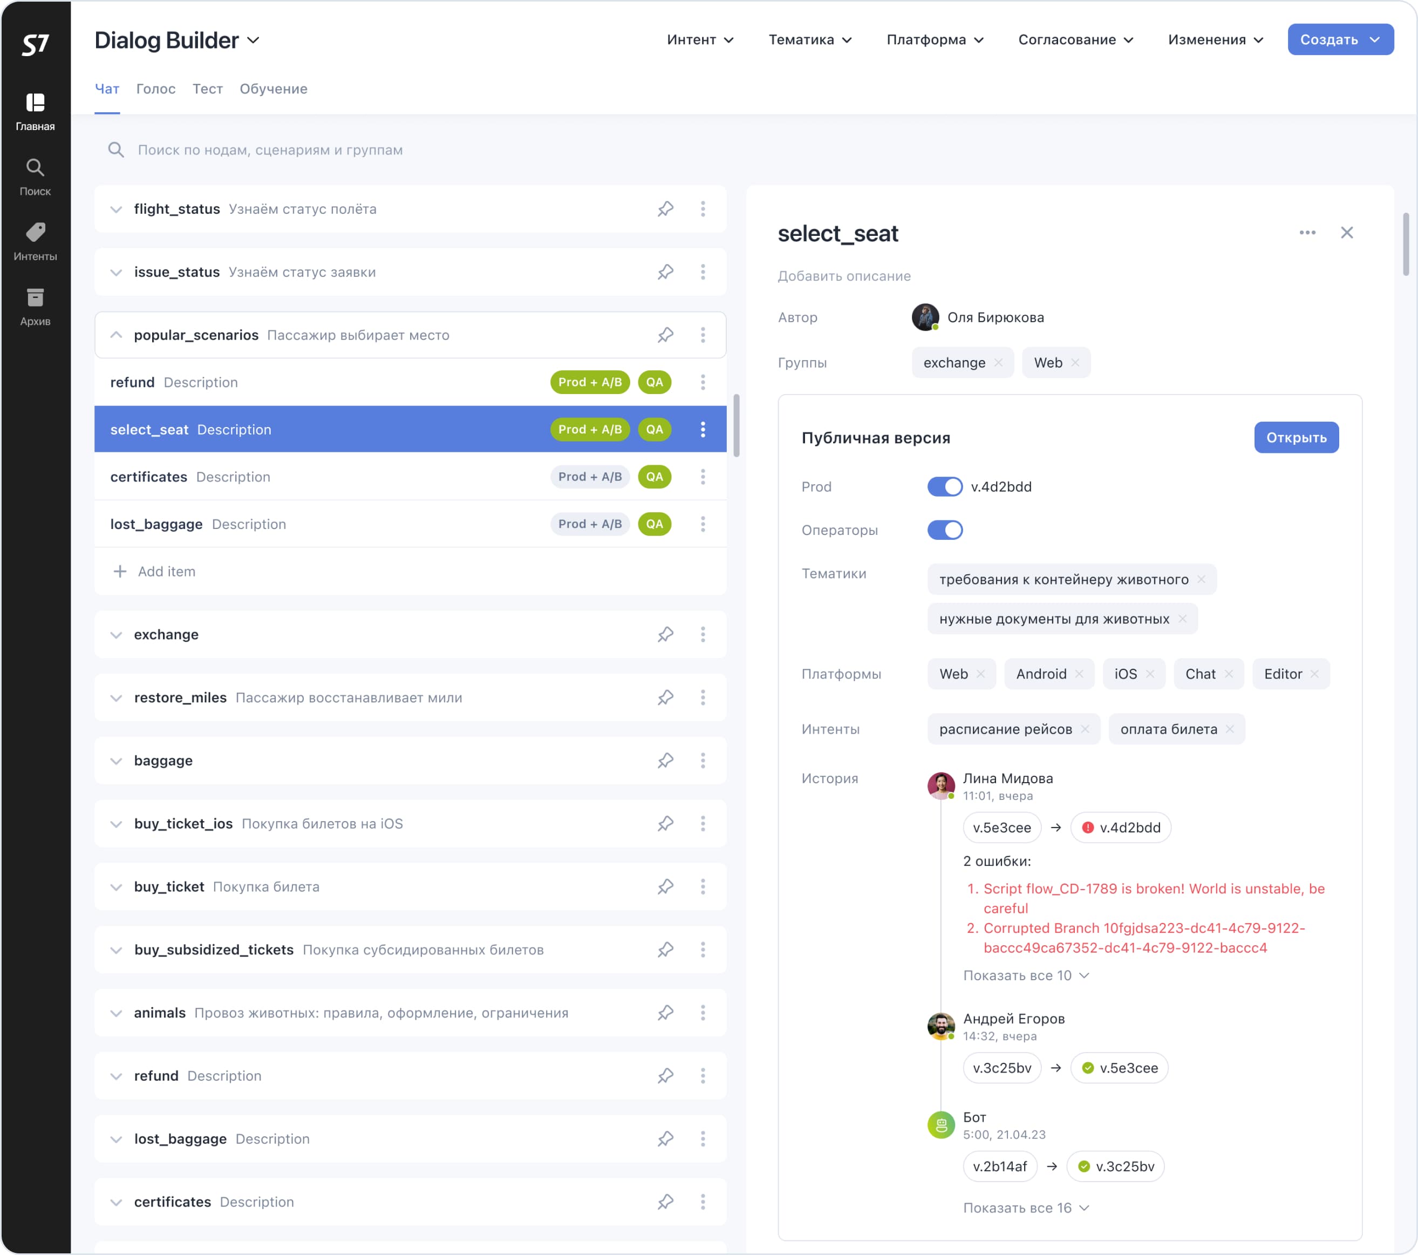Switch to the Чат tab
Screen dimensions: 1418x1255
107,89
